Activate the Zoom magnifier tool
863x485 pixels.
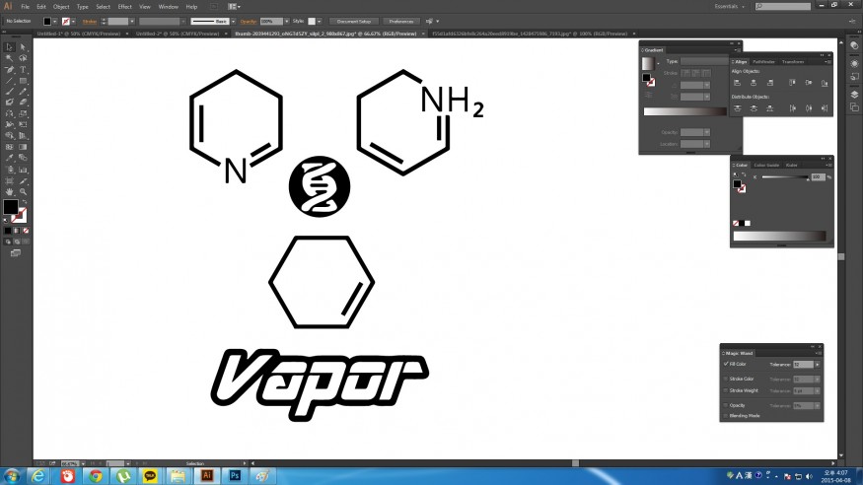[22, 190]
